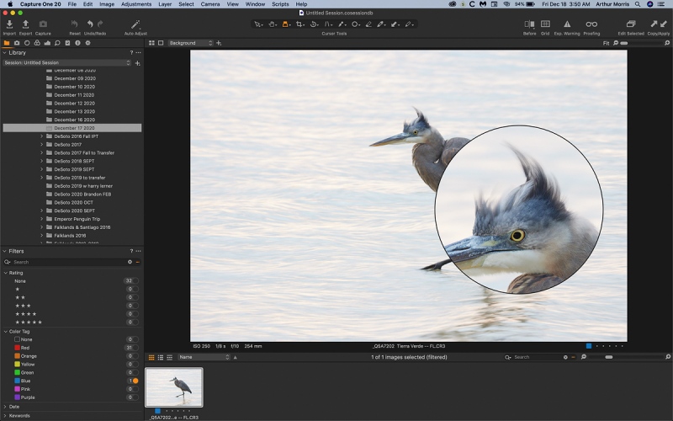
Task: Collapse the Filters panel
Action: pyautogui.click(x=5, y=251)
